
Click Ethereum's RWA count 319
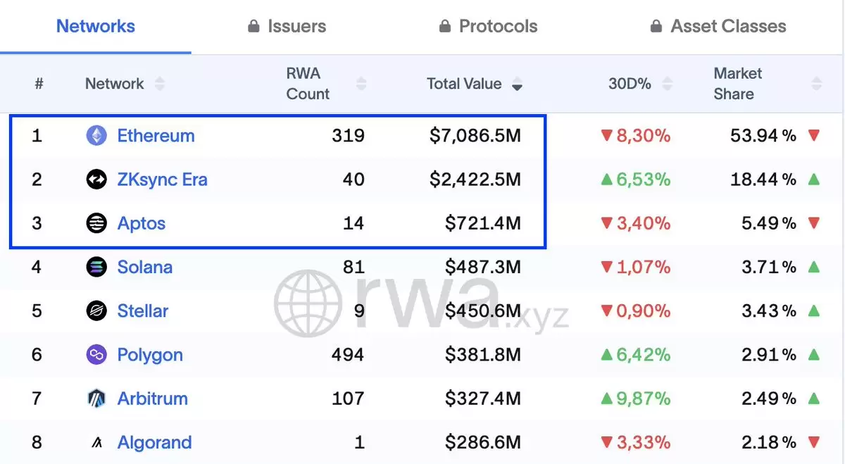point(349,135)
